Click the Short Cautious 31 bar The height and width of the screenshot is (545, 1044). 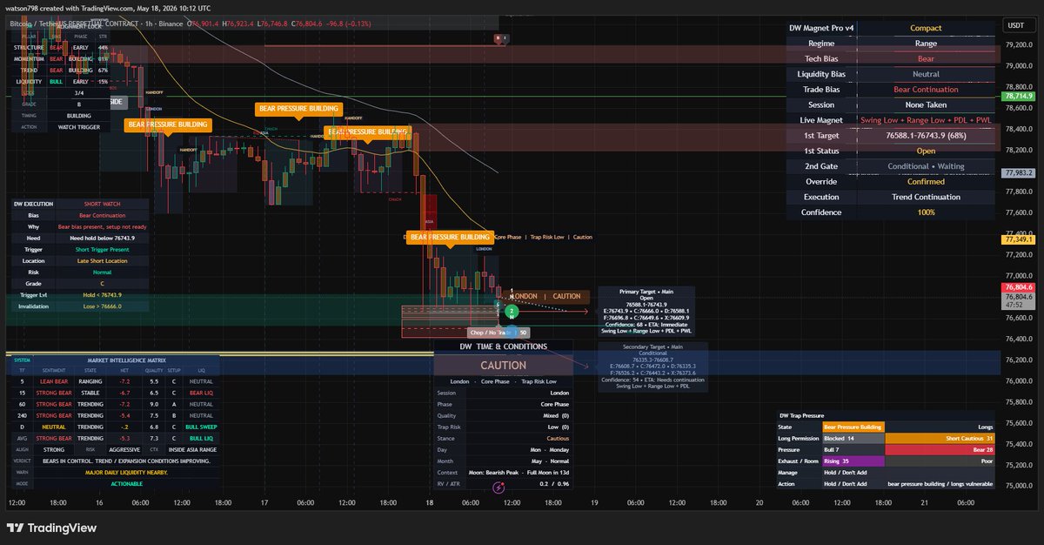940,438
